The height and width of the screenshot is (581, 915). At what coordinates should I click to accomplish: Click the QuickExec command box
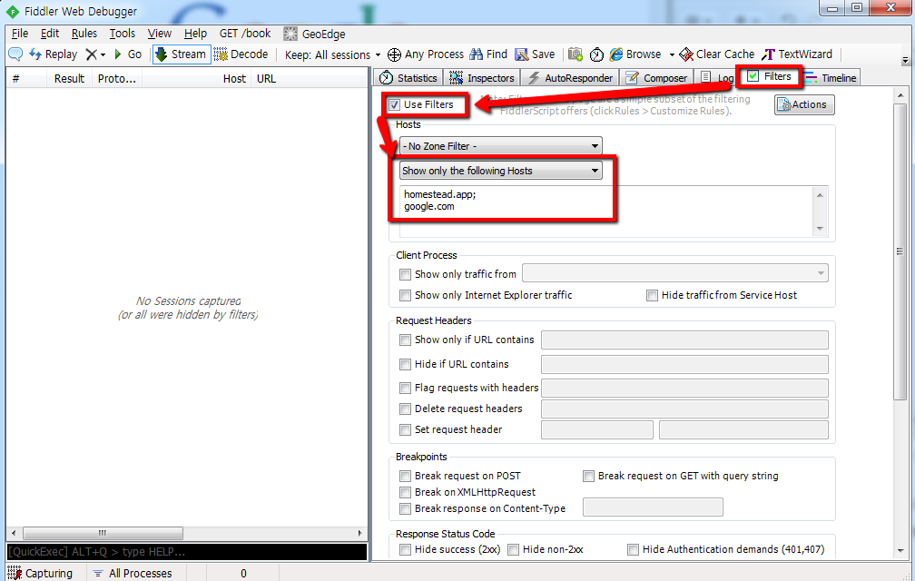[187, 551]
